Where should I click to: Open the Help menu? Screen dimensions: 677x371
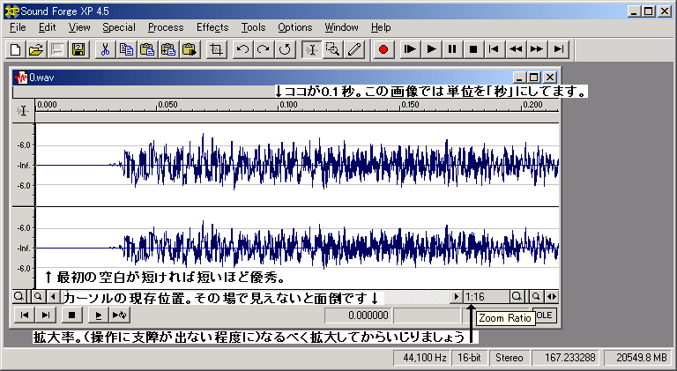pos(381,27)
